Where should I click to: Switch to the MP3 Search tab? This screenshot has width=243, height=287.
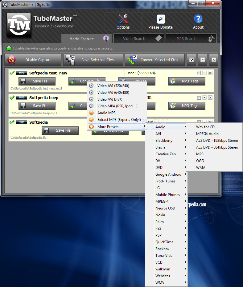click(191, 38)
